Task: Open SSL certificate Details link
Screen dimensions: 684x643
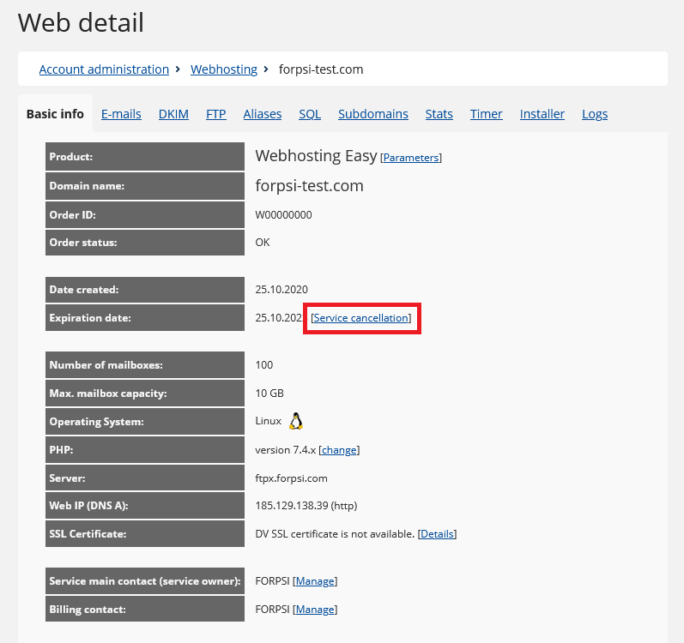Action: [x=437, y=534]
